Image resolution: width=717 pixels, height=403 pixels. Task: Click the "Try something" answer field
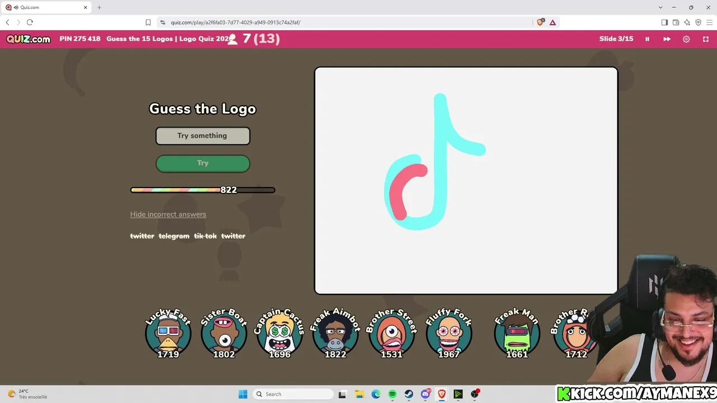click(203, 136)
